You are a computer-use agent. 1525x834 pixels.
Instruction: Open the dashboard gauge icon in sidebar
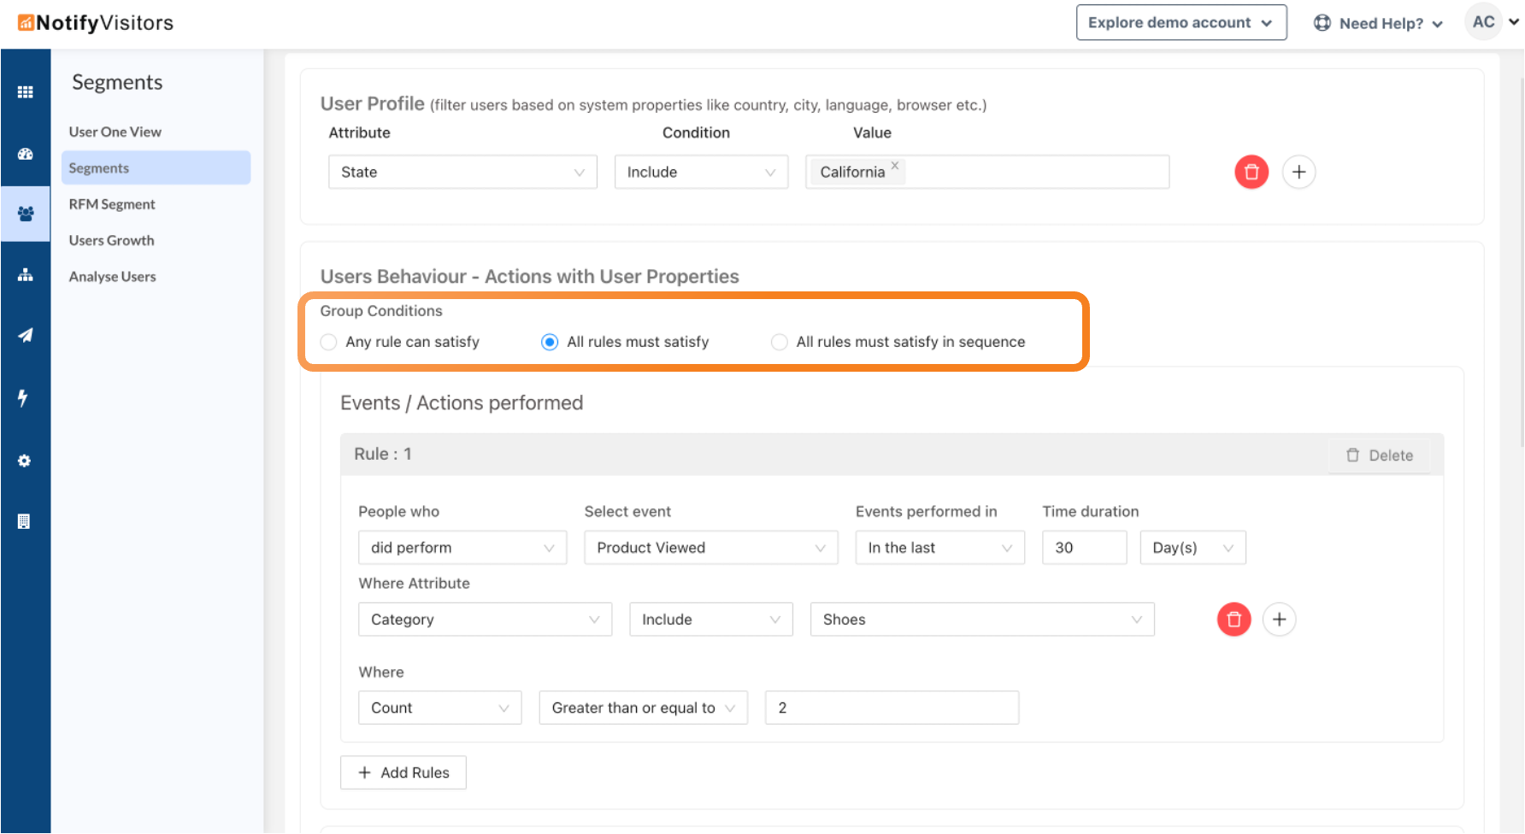25,154
